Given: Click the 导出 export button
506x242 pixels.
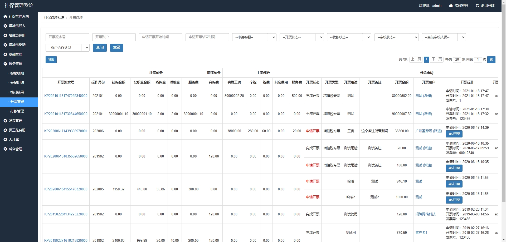Looking at the screenshot, I should pyautogui.click(x=51, y=60).
